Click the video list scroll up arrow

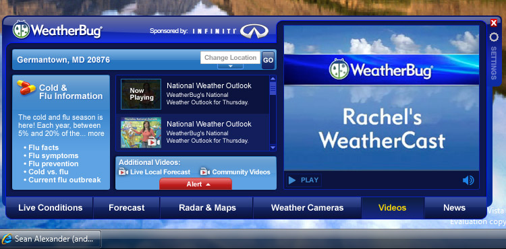tap(273, 79)
